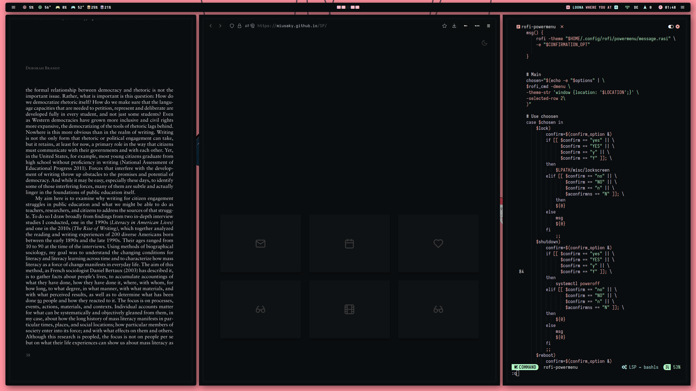
Task: Open the browser hamburger application menu
Action: 489,26
